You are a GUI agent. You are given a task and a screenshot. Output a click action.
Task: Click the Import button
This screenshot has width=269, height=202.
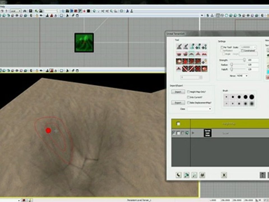(x=178, y=92)
